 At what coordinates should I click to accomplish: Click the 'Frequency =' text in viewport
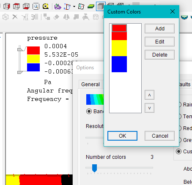coord(48,99)
